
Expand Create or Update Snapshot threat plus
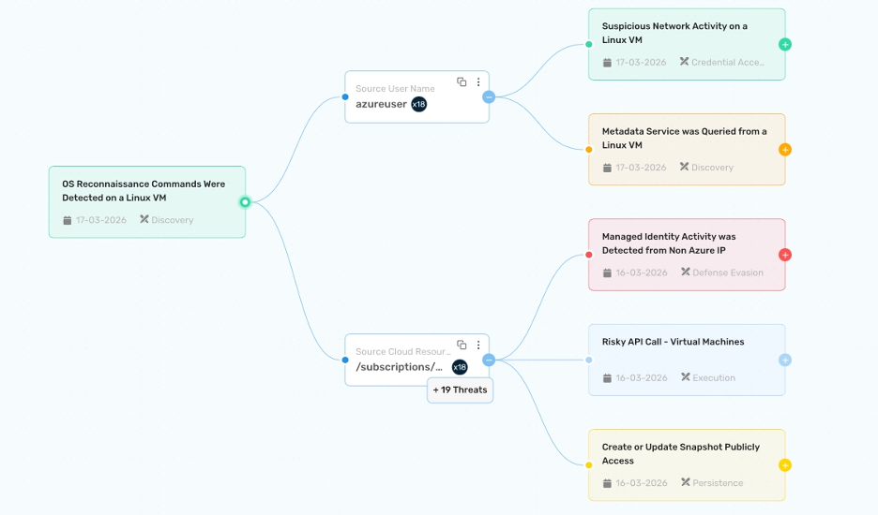[x=785, y=465]
